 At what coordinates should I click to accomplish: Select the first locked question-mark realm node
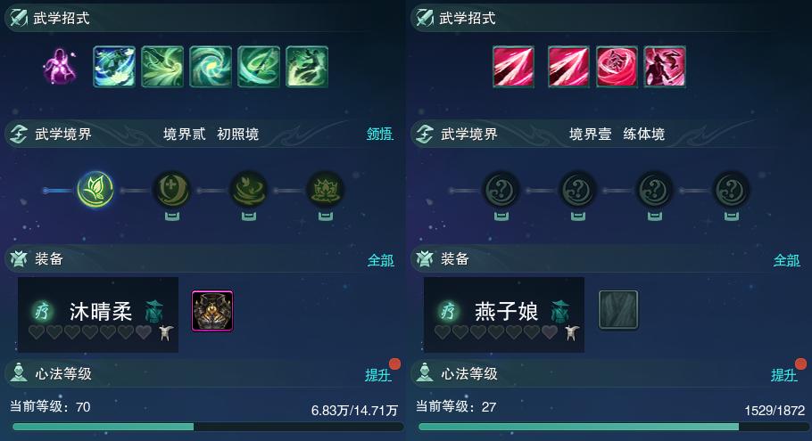(501, 191)
